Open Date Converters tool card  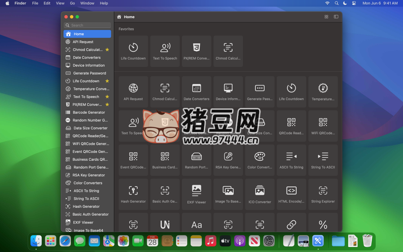pyautogui.click(x=196, y=92)
